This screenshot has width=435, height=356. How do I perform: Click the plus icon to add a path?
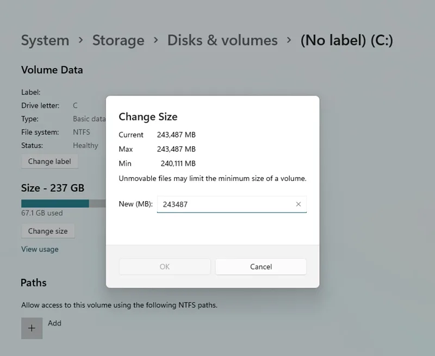click(x=32, y=328)
